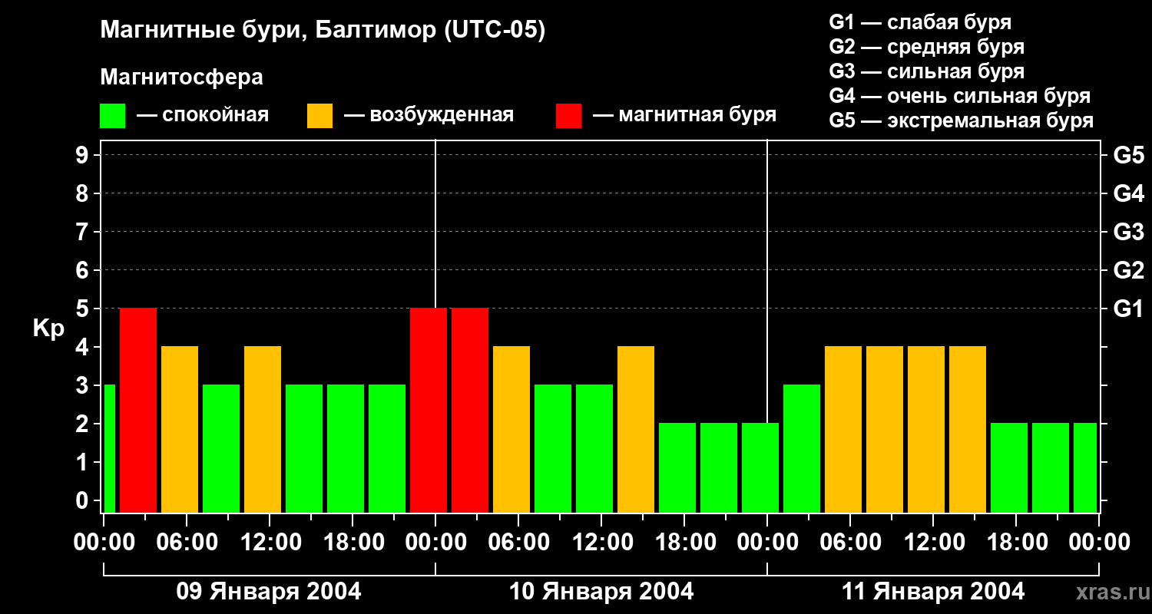Click the first red Kp 5 bar on 09 Января

pos(138,410)
